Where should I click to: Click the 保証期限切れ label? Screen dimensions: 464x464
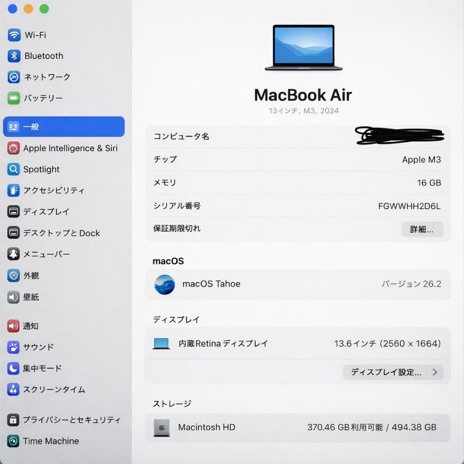(177, 229)
